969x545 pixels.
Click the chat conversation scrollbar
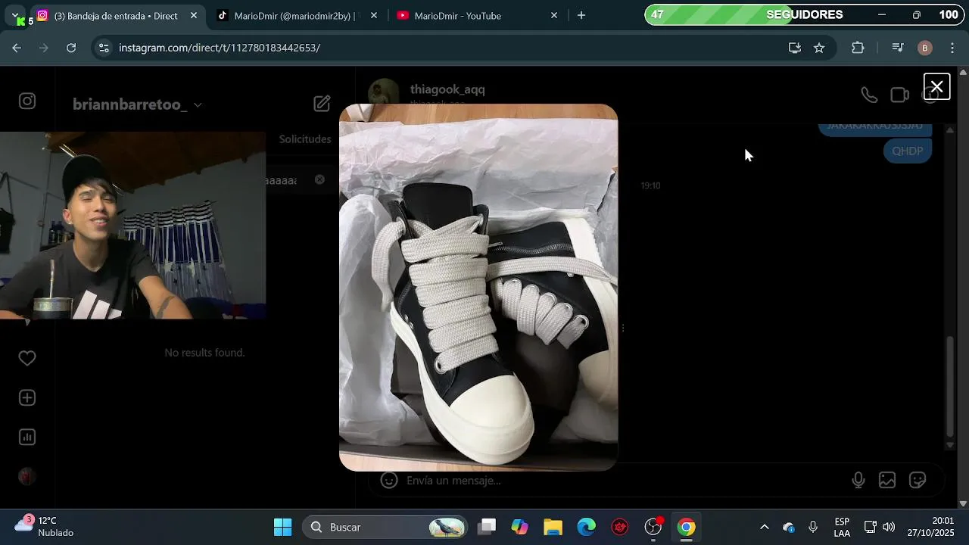[x=950, y=386]
